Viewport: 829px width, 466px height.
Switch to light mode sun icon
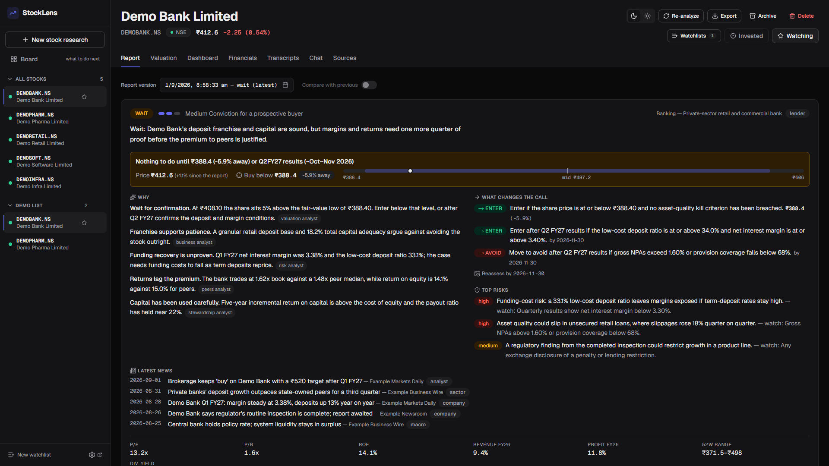pyautogui.click(x=648, y=16)
